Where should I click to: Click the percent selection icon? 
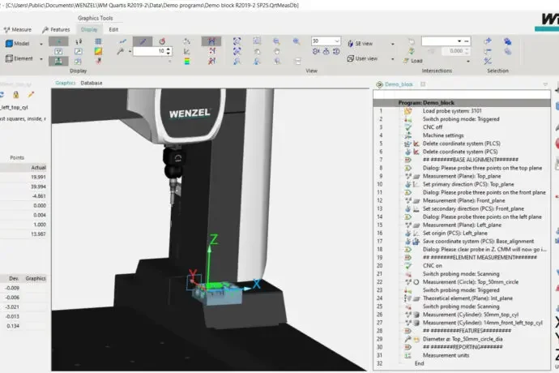pos(488,62)
